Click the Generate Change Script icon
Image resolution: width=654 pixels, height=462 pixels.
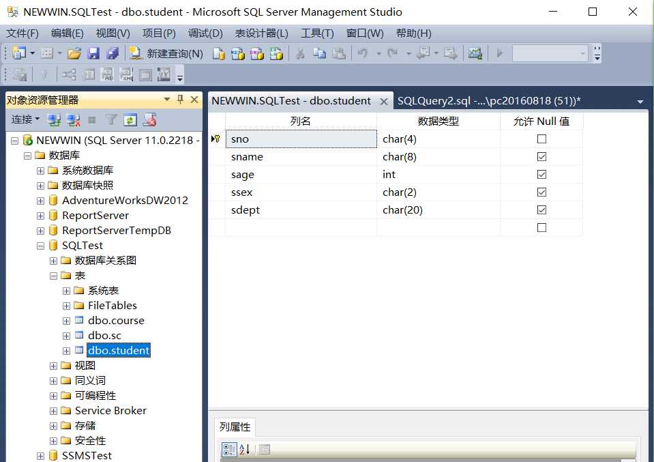[x=19, y=74]
